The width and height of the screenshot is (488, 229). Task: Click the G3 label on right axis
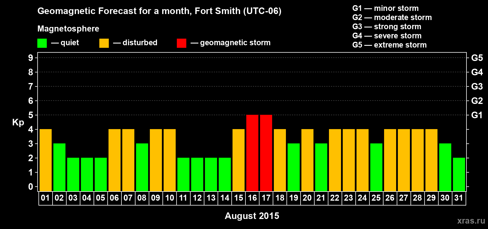(477, 86)
